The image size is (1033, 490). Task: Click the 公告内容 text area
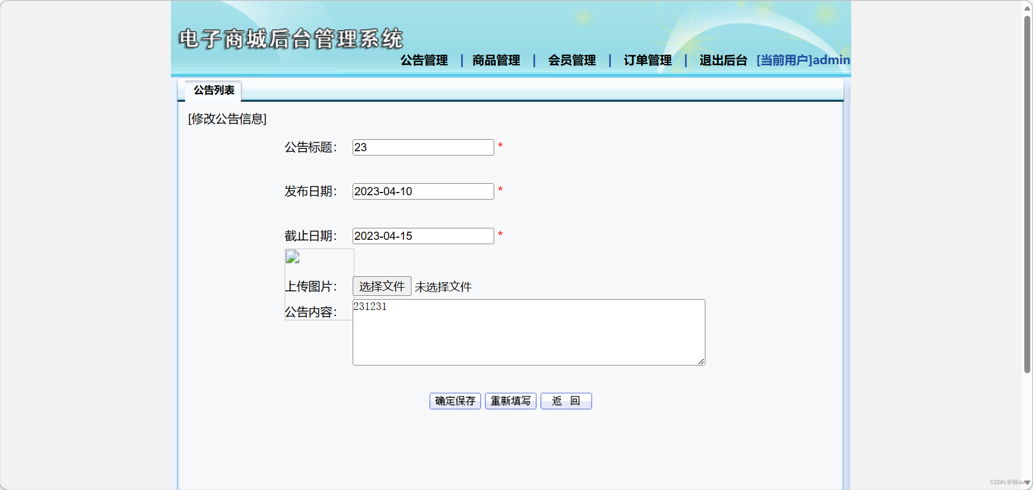point(528,332)
